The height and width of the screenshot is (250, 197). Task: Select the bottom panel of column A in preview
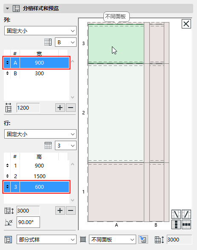click(116, 192)
